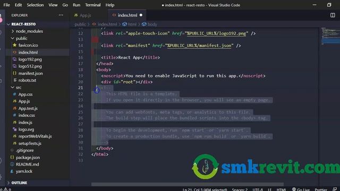Click the %PUBLIC_URL%/logo192.png link
This screenshot has height=191, width=340.
pyautogui.click(x=216, y=33)
